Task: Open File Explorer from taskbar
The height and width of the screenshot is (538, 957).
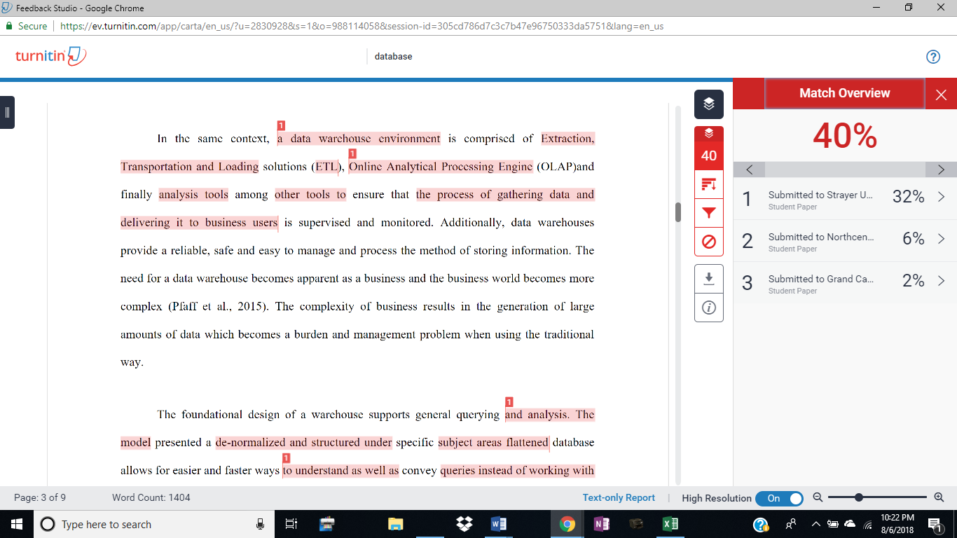Action: pos(396,524)
